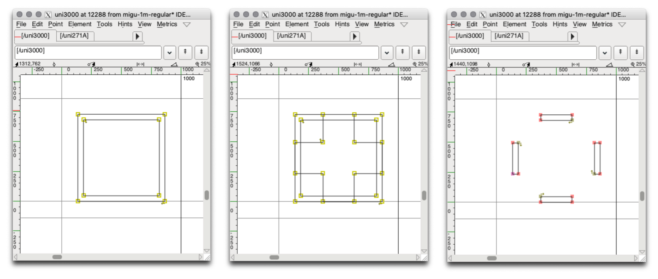Open the File menu in the right window

pyautogui.click(x=456, y=24)
